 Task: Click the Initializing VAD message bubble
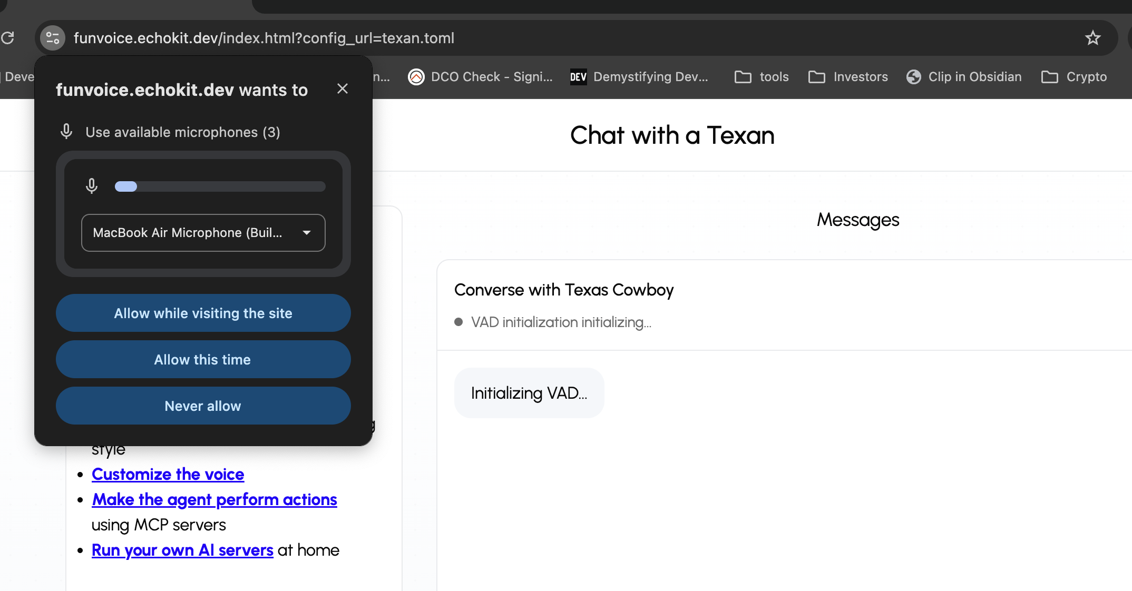pos(529,393)
